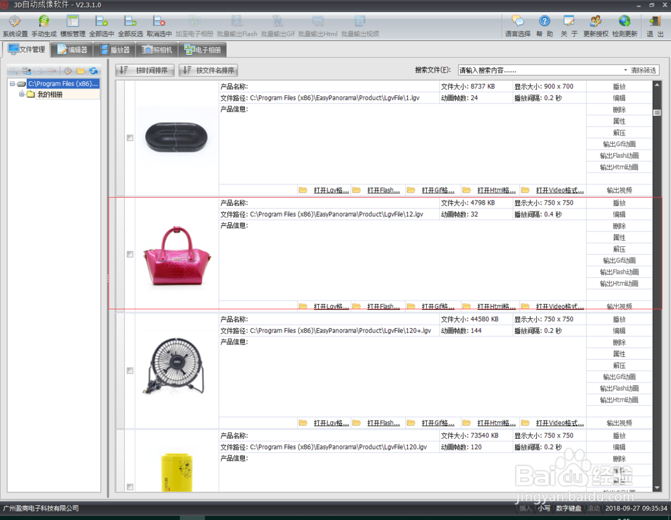
Task: Click blue refresh icon in tree toolbar
Action: click(93, 71)
